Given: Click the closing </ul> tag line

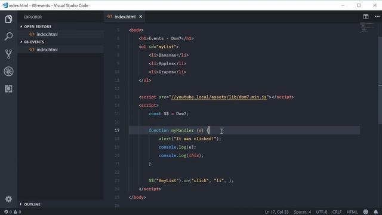Looking at the screenshot, I should point(145,80).
